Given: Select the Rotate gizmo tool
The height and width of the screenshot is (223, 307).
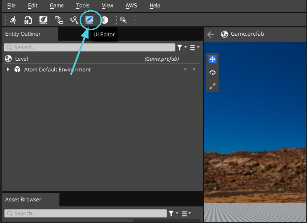Looking at the screenshot, I should (x=212, y=73).
